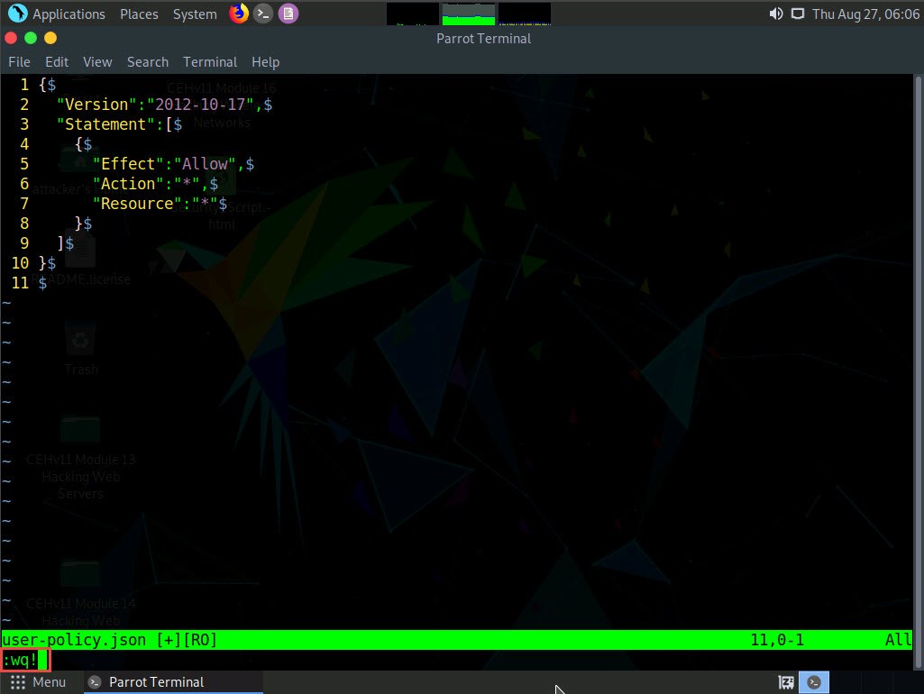Image resolution: width=924 pixels, height=694 pixels.
Task: Click the show desktop icon in bottom panel
Action: 786,682
